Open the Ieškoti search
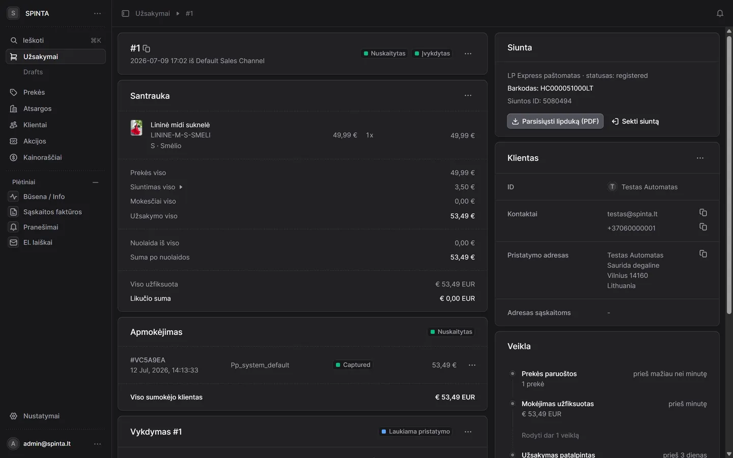 (55, 40)
